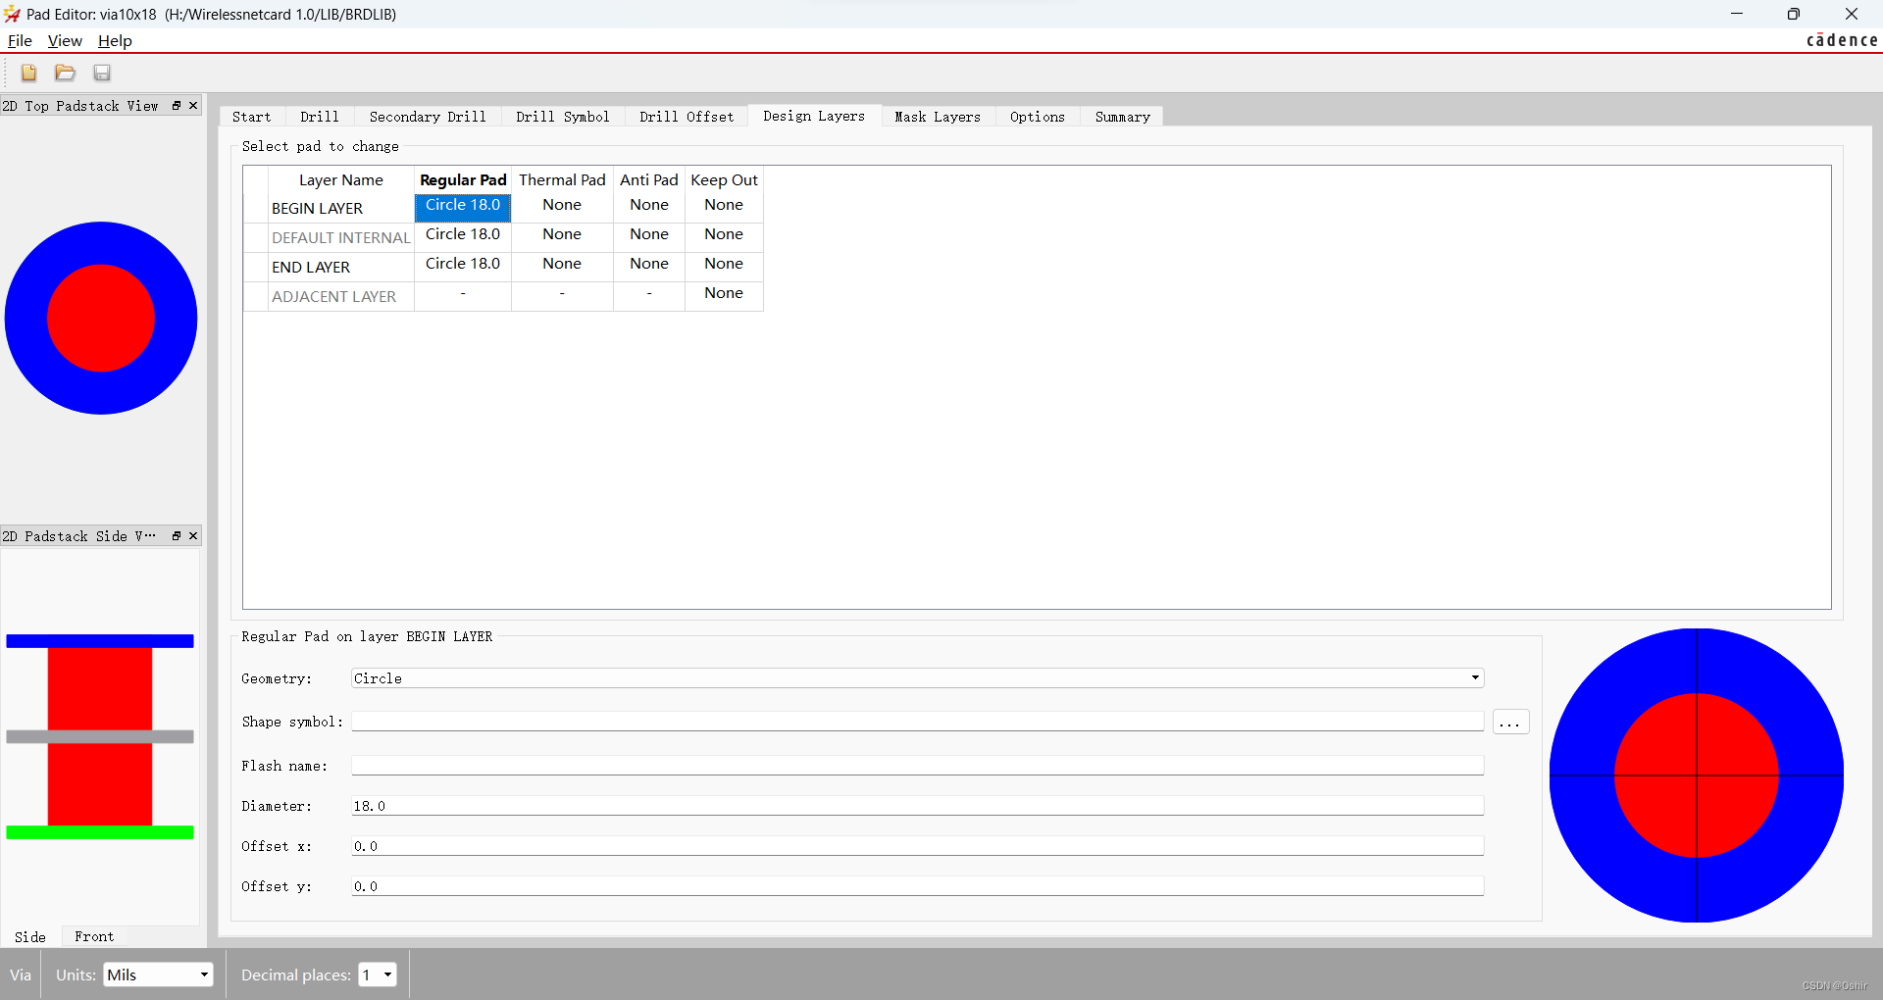Open the View menu
The width and height of the screenshot is (1883, 1000).
coord(65,41)
